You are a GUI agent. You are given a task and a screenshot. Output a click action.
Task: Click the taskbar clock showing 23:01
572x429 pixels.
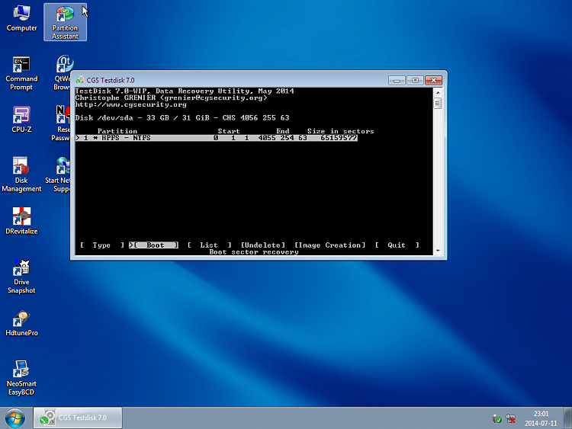click(x=541, y=418)
